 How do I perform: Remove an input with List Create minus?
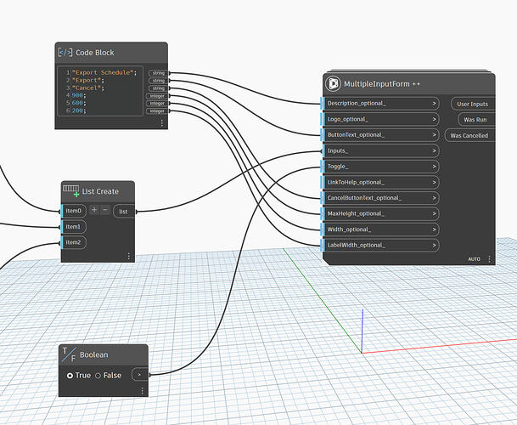tap(105, 210)
